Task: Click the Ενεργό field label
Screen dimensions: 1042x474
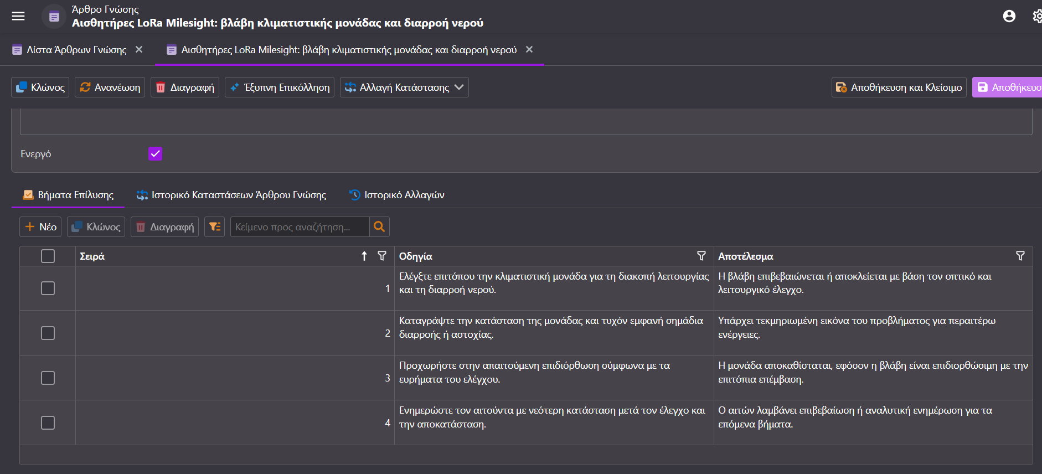Action: pos(36,154)
